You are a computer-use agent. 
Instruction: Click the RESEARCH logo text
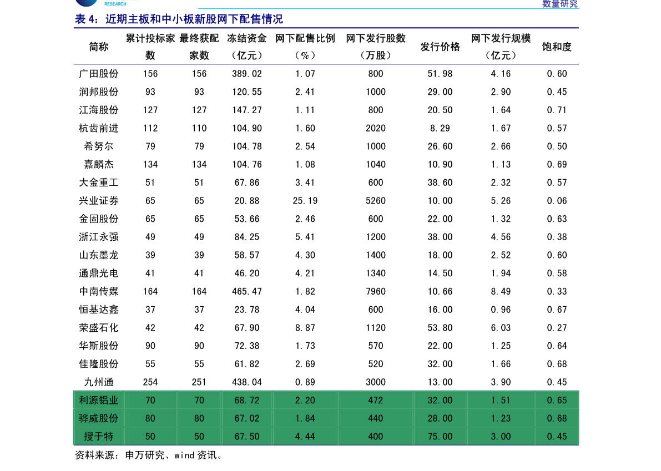(115, 4)
